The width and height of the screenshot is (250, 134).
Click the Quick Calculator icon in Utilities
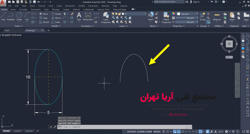(x=225, y=22)
